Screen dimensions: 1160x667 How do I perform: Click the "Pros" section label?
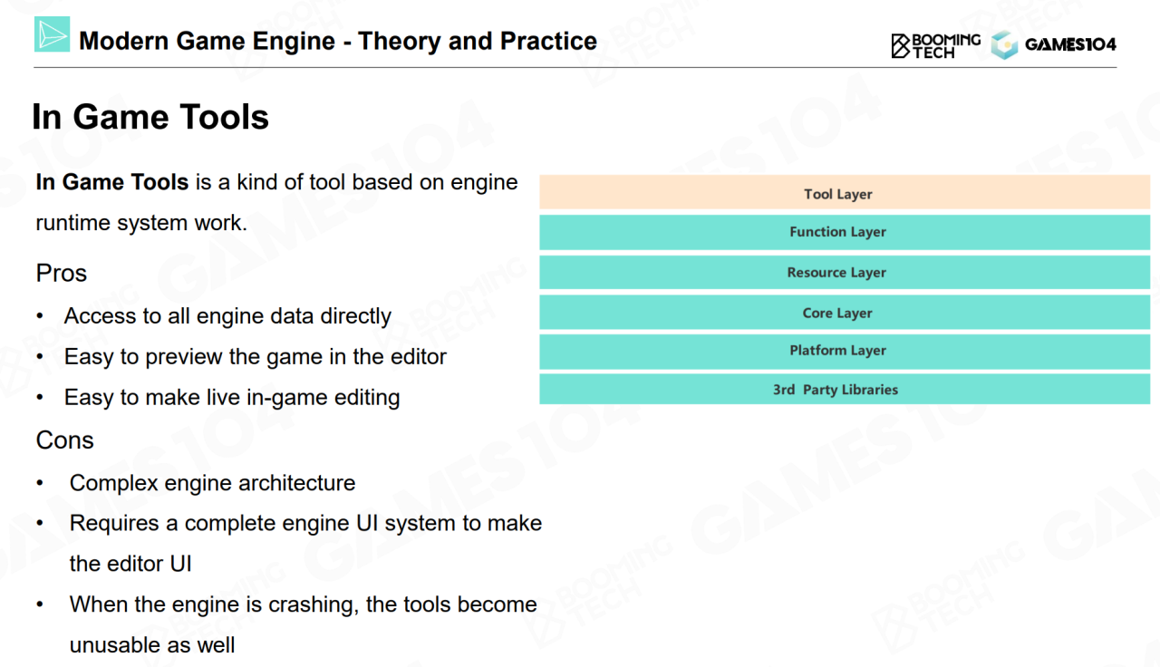(61, 273)
